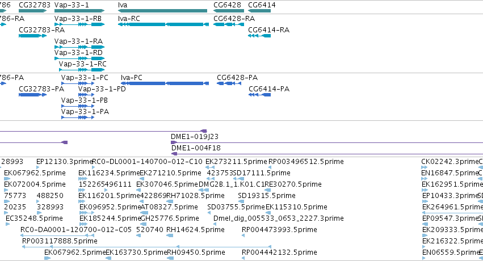Click RC0-DA0001-120700-012-C05 label
Image resolution: width=483 pixels, height=261 pixels.
[x=76, y=230]
